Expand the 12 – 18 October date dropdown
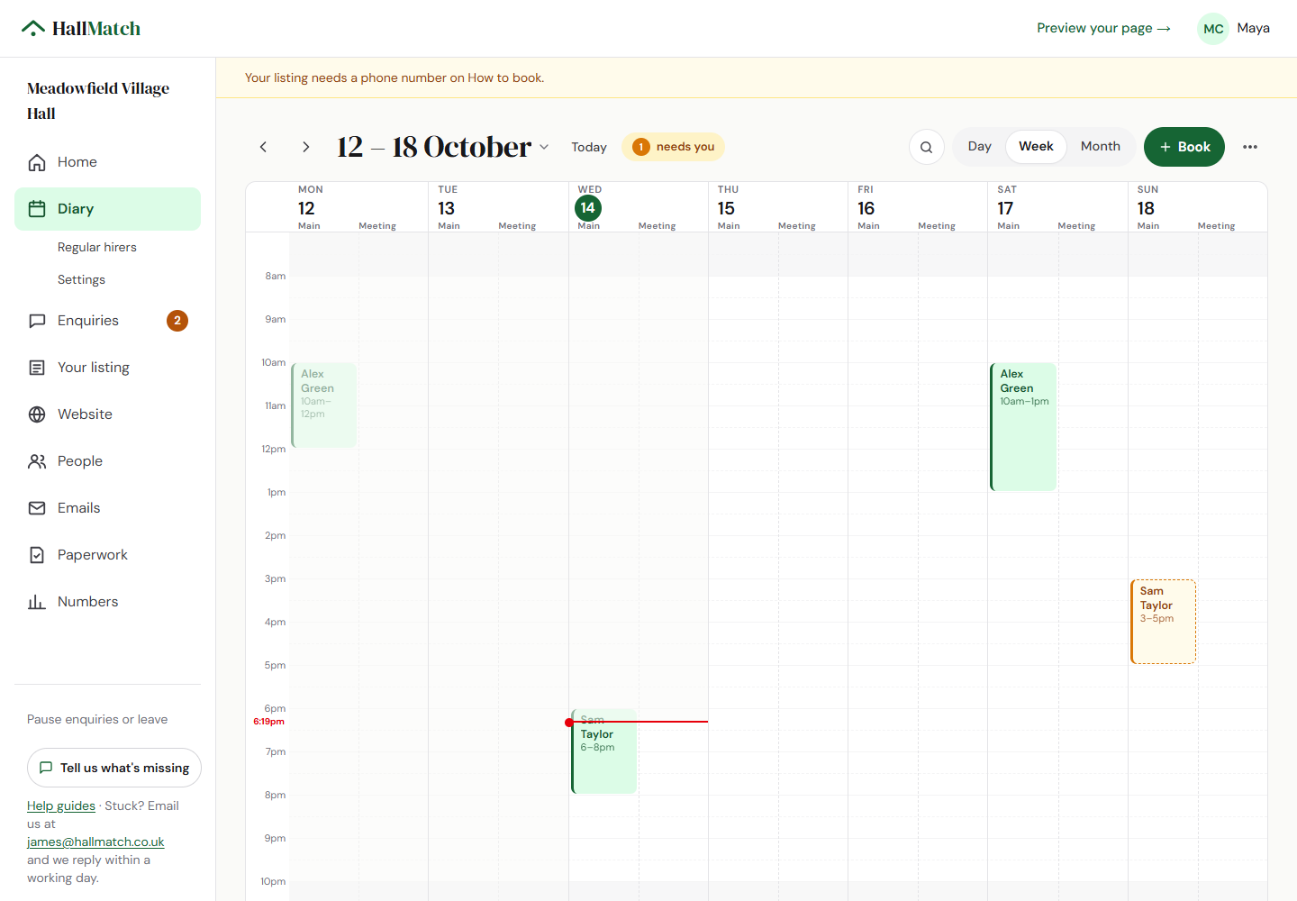The height and width of the screenshot is (901, 1297). [443, 147]
